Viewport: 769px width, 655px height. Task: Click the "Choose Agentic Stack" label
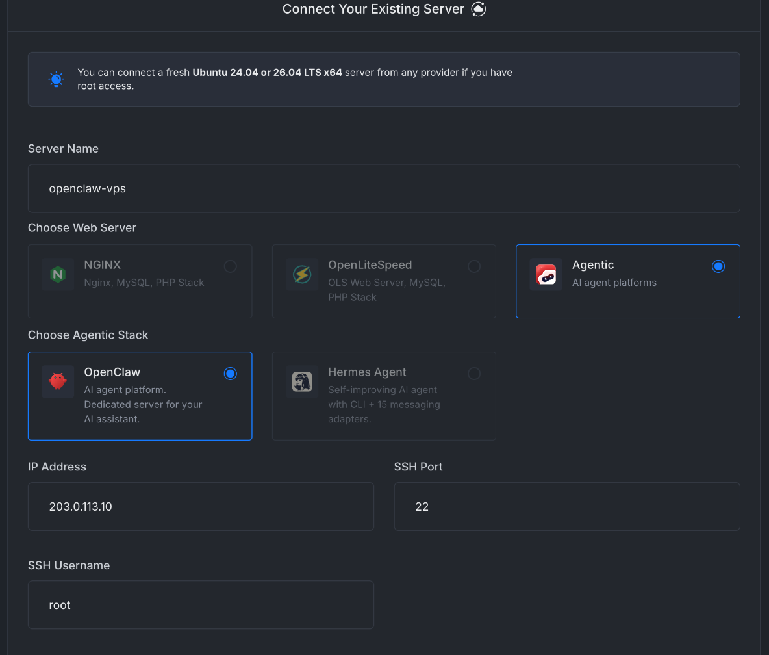click(x=88, y=335)
